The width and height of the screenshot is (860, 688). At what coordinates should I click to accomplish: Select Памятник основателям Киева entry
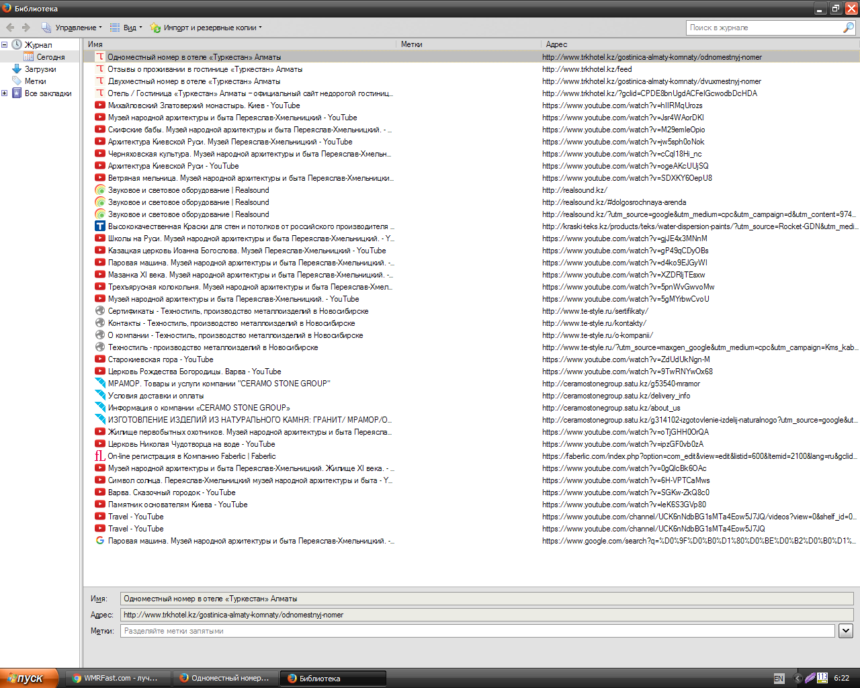tap(471, 505)
